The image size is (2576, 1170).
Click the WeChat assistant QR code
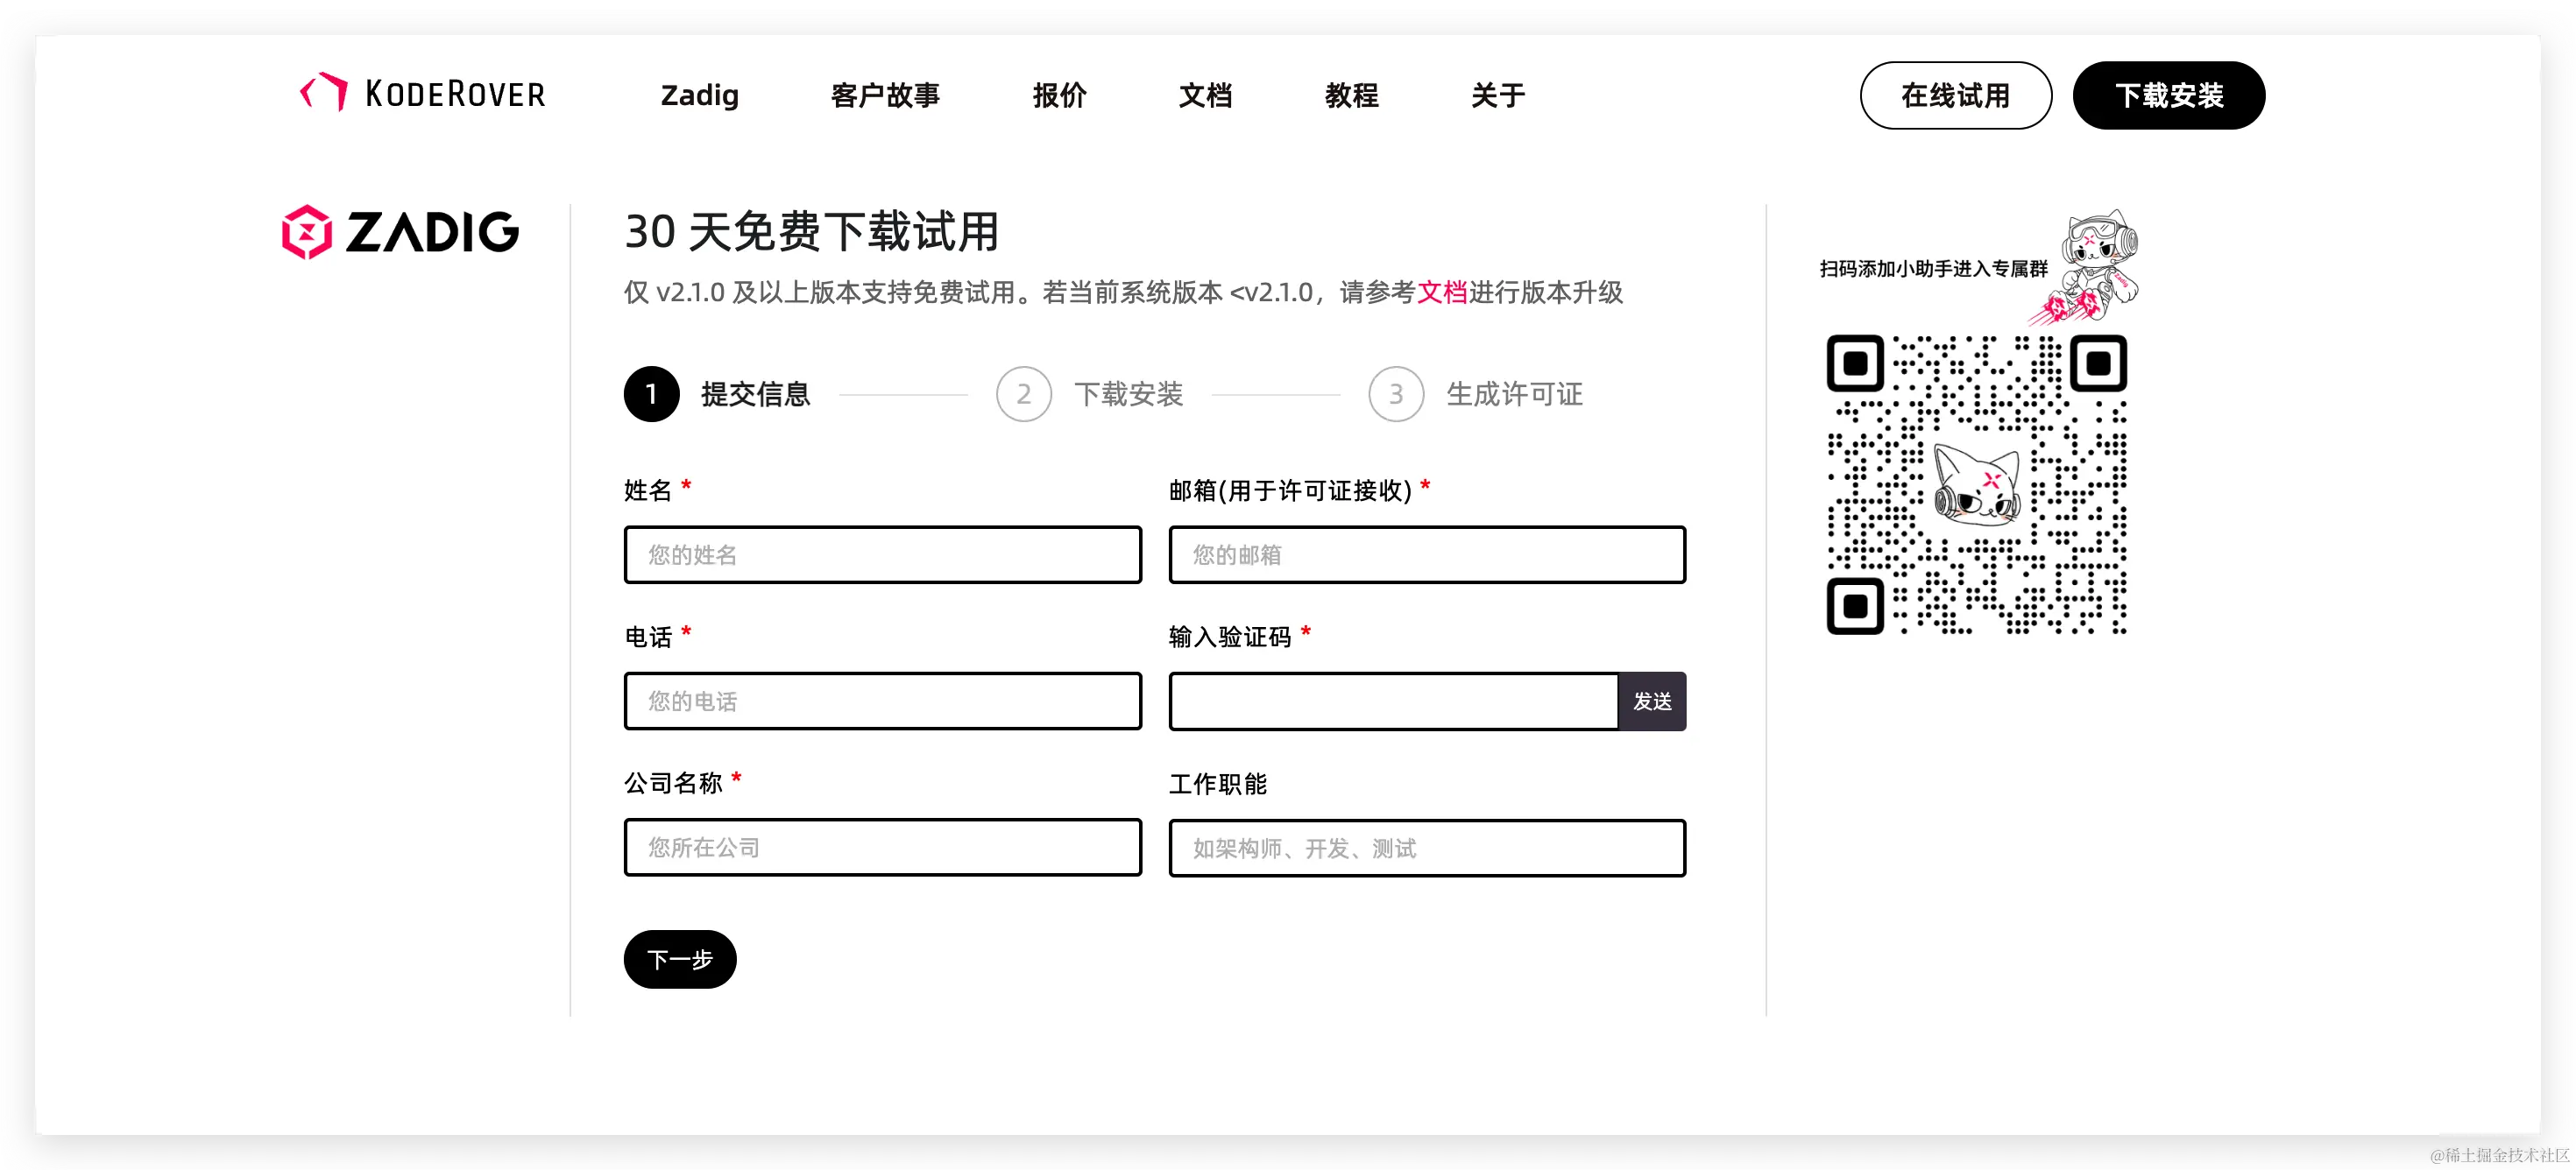1976,484
